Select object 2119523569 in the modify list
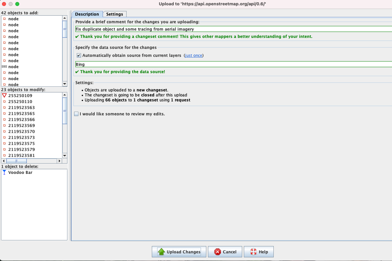The height and width of the screenshot is (261, 392). (22, 126)
